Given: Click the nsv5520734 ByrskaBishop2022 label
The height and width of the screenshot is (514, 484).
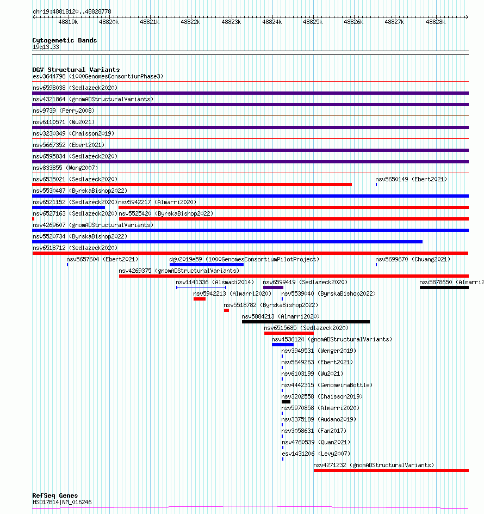Looking at the screenshot, I should click(x=80, y=237).
